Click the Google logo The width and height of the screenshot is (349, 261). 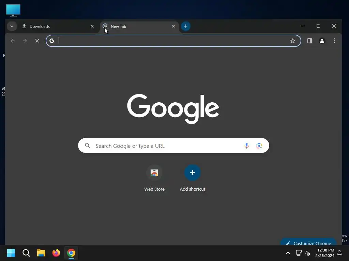[173, 109]
